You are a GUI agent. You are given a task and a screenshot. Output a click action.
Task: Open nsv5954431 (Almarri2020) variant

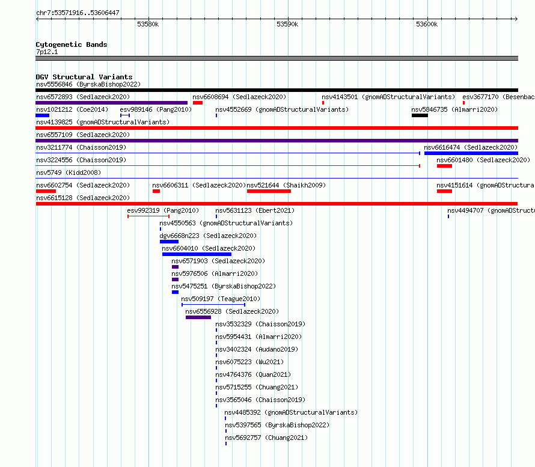point(258,337)
